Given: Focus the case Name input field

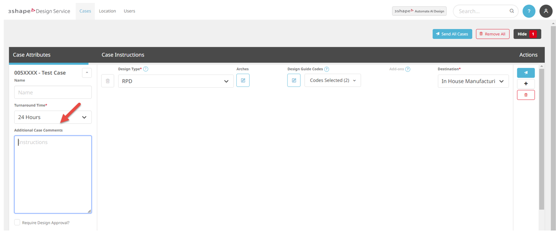Looking at the screenshot, I should coord(53,92).
